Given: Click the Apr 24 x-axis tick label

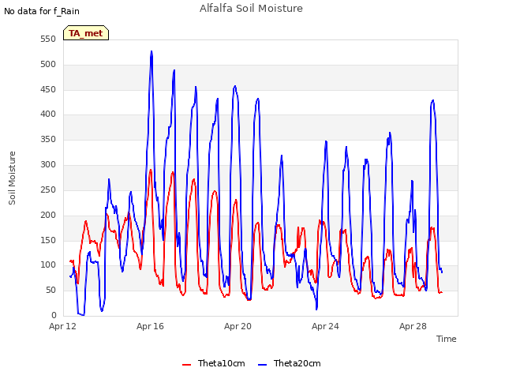Looking at the screenshot, I should coord(325,326).
